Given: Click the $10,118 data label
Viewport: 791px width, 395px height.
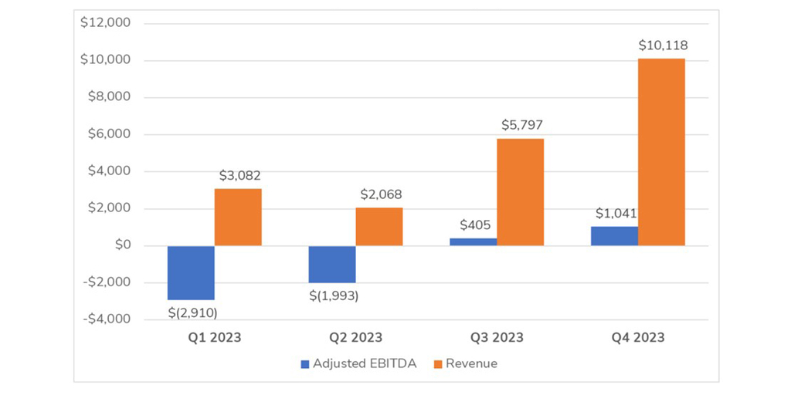Looking at the screenshot, I should [663, 46].
